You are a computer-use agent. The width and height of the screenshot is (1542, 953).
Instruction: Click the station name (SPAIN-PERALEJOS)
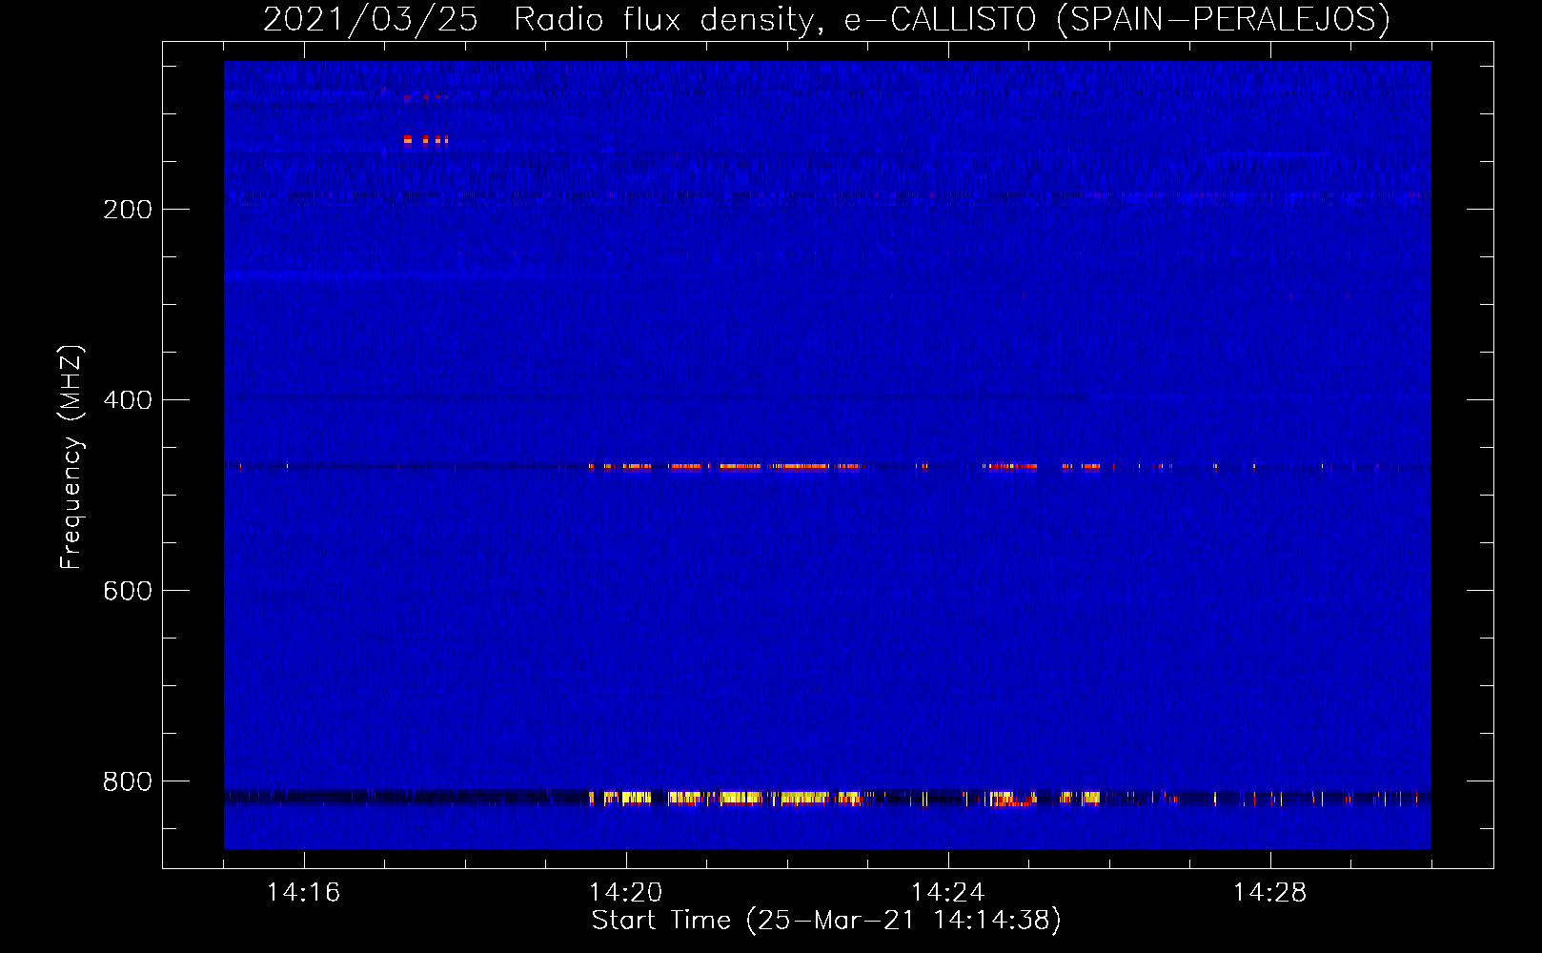[x=1223, y=19]
